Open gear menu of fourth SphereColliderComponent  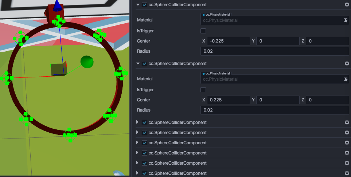tap(347, 133)
